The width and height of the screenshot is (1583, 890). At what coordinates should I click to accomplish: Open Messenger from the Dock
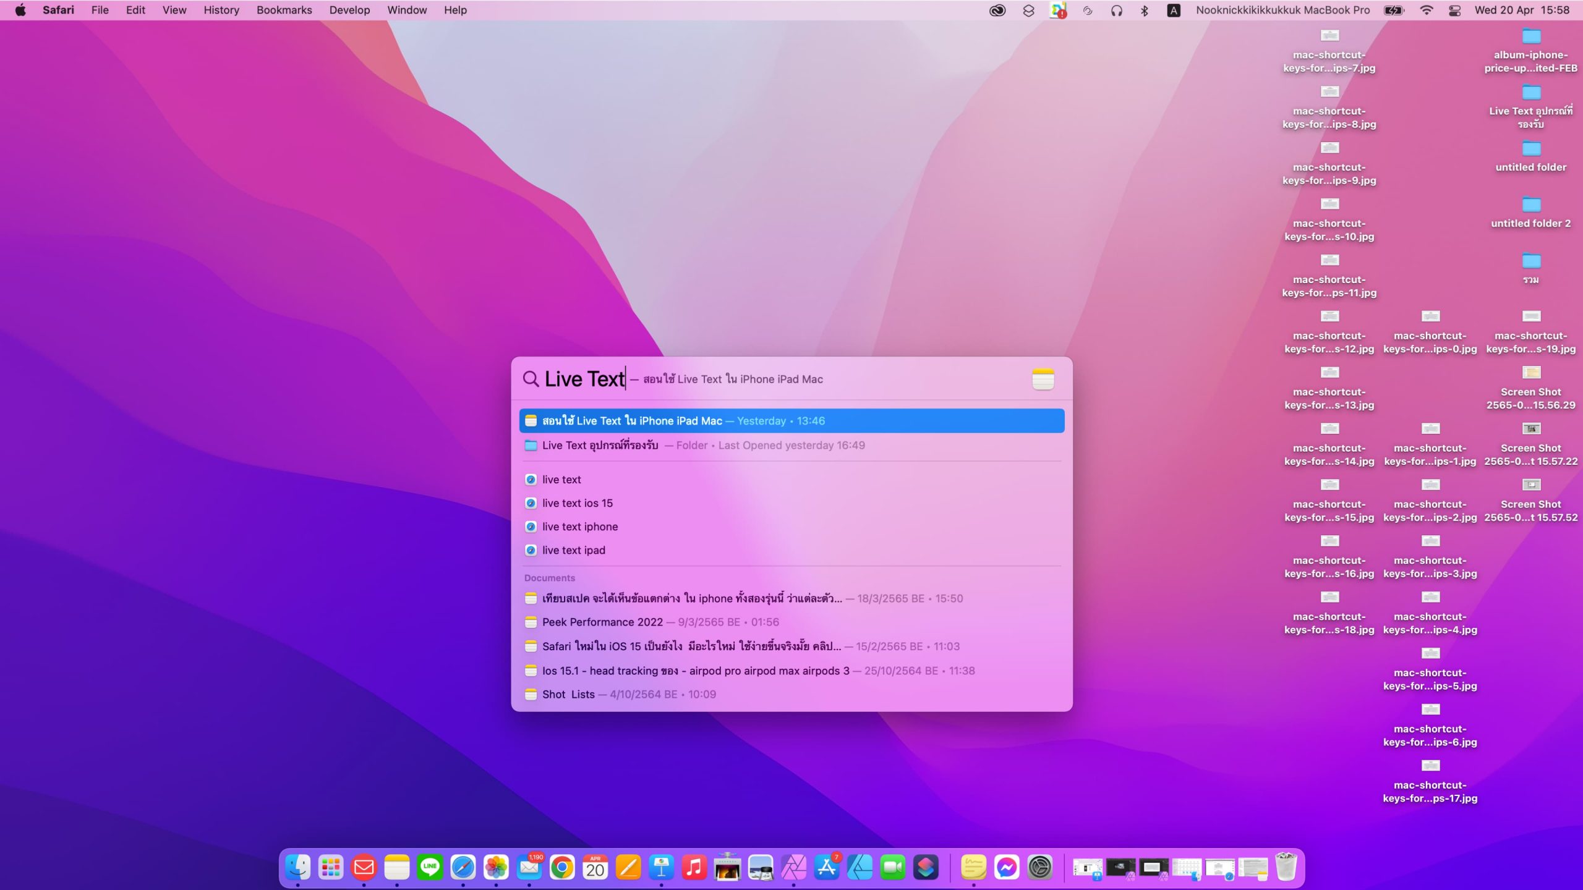point(1007,868)
